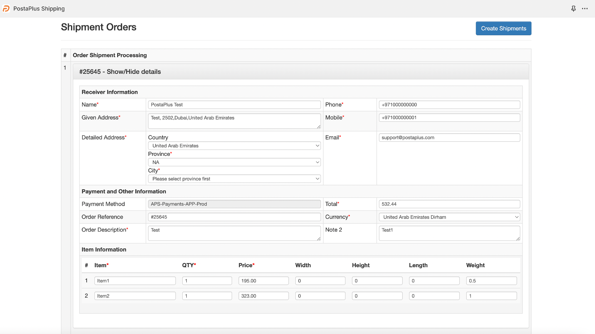Change the Currency dropdown value
The image size is (595, 334).
point(449,217)
